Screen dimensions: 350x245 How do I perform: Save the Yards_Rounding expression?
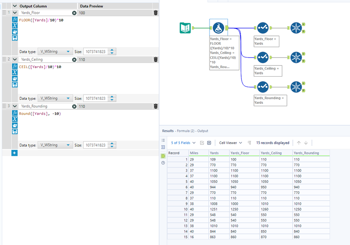(15, 132)
